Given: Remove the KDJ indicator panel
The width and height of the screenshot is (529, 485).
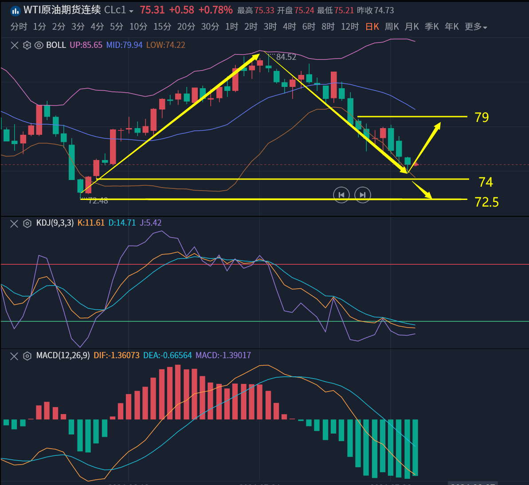Looking at the screenshot, I should click(14, 223).
